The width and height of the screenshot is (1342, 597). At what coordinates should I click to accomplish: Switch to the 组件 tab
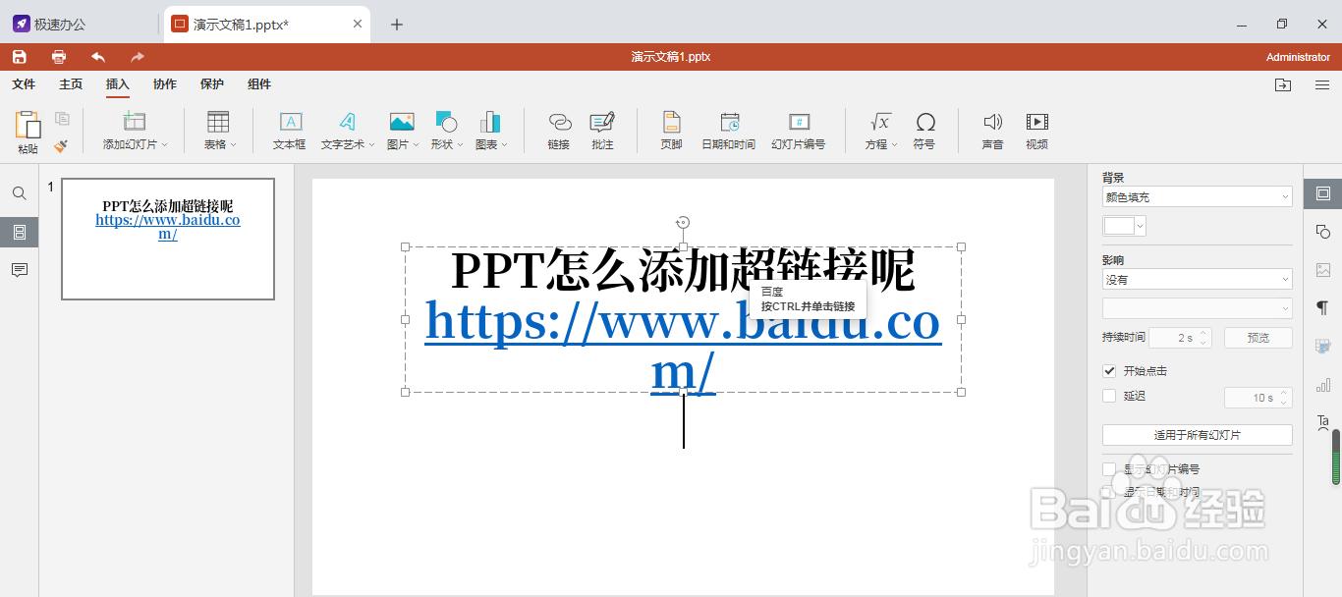(259, 84)
